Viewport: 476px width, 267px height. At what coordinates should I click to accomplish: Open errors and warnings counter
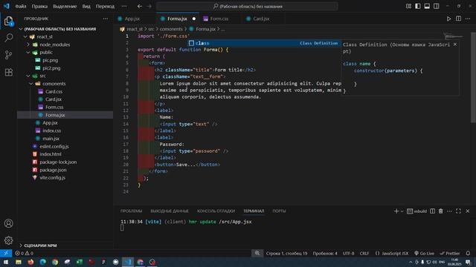[25, 253]
